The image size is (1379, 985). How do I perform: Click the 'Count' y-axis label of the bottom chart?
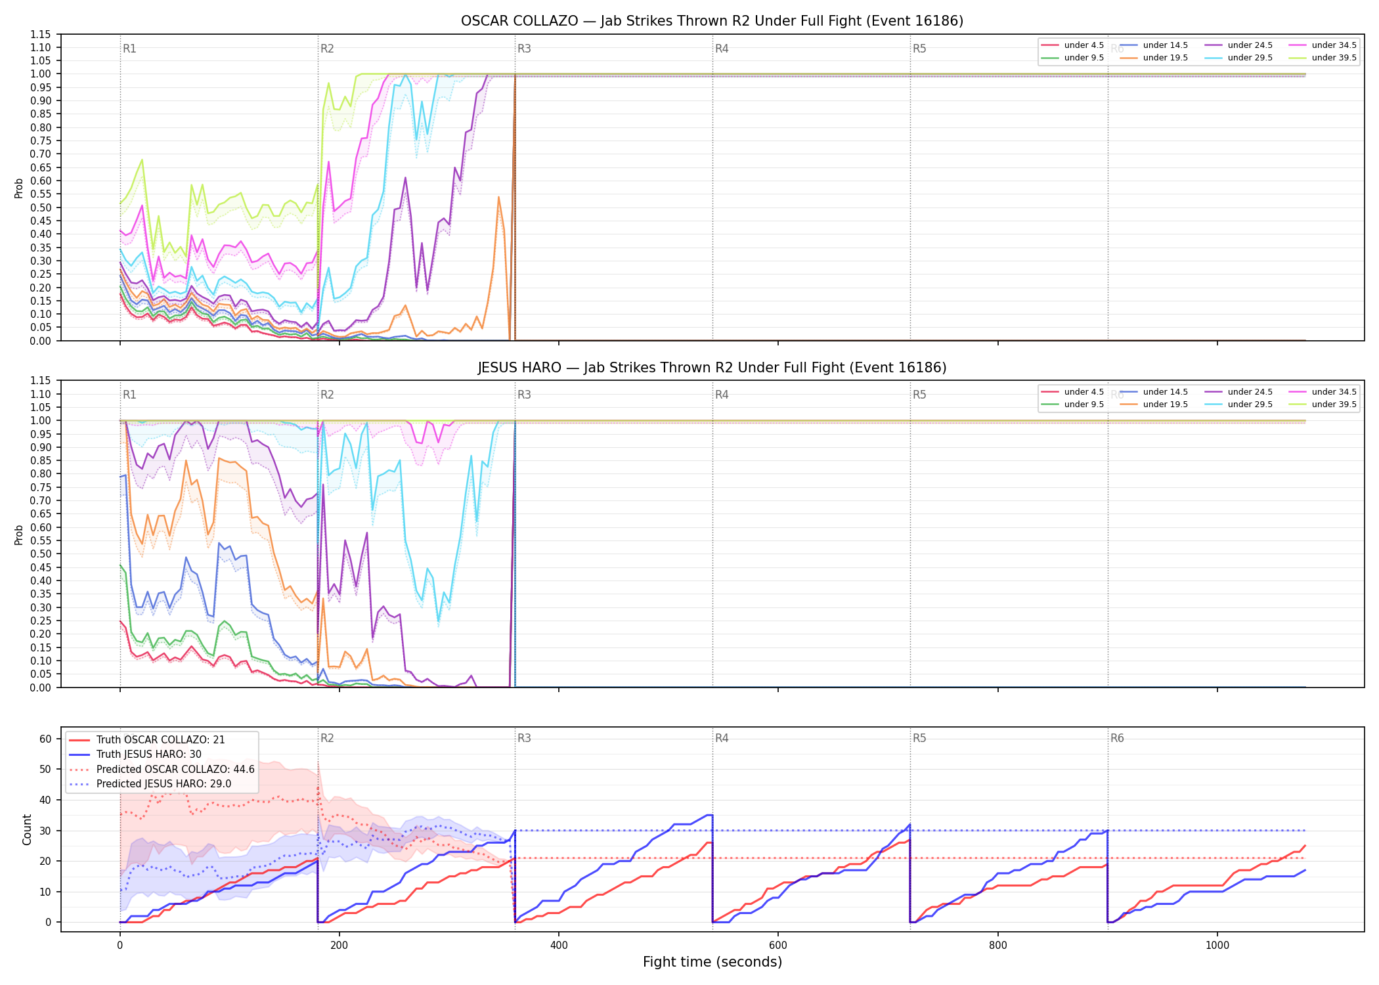27,829
